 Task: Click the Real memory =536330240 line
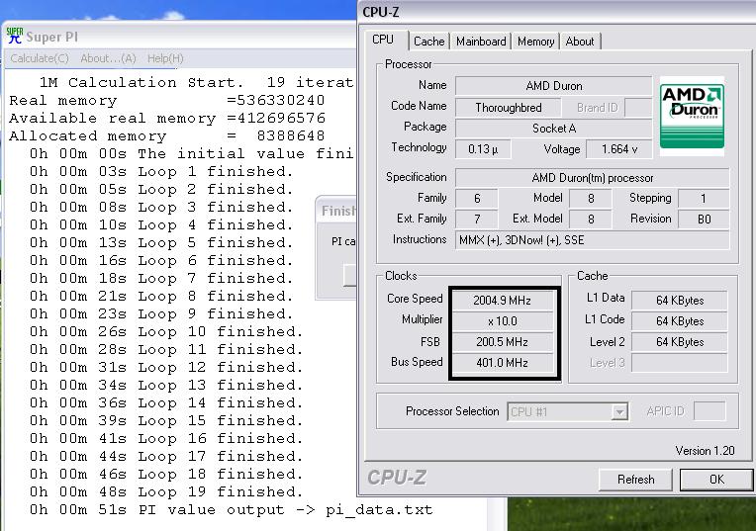[x=167, y=100]
